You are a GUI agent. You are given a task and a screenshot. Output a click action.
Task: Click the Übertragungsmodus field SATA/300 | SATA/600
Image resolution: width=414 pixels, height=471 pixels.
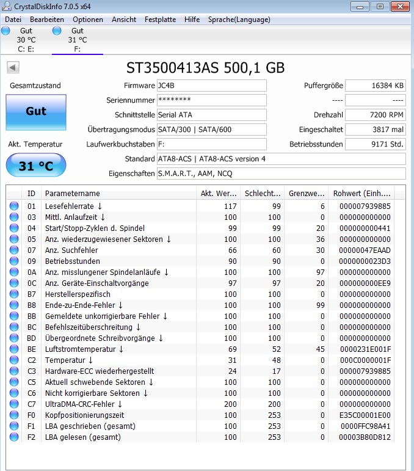click(x=212, y=130)
